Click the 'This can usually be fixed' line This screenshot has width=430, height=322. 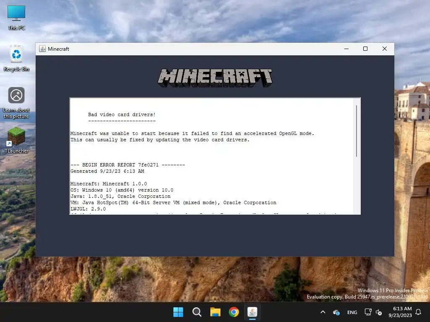coord(160,140)
